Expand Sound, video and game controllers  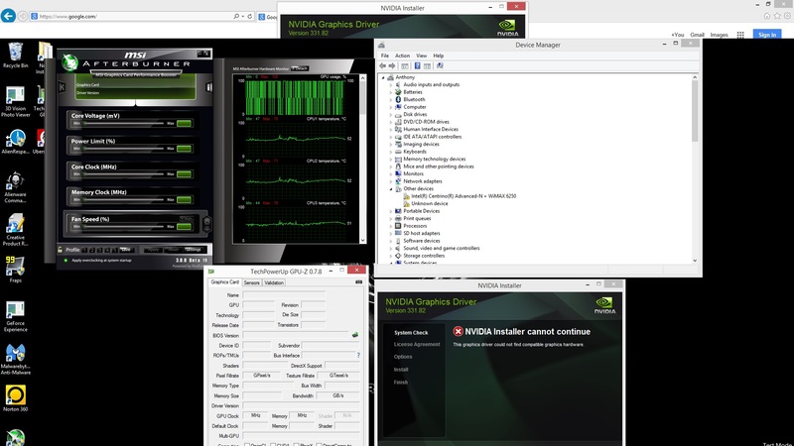pyautogui.click(x=391, y=249)
